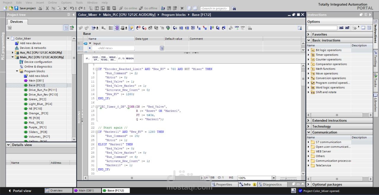This screenshot has height=195, width=379.
Task: Click the Print icon in main toolbar
Action: pyautogui.click(x=40, y=8)
